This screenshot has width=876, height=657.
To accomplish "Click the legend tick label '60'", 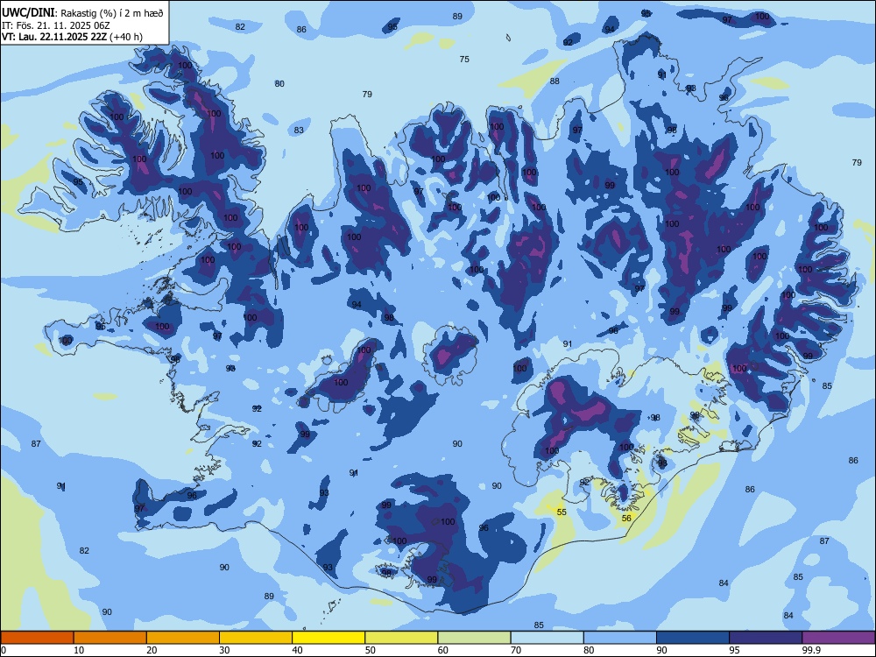I will coord(443,650).
